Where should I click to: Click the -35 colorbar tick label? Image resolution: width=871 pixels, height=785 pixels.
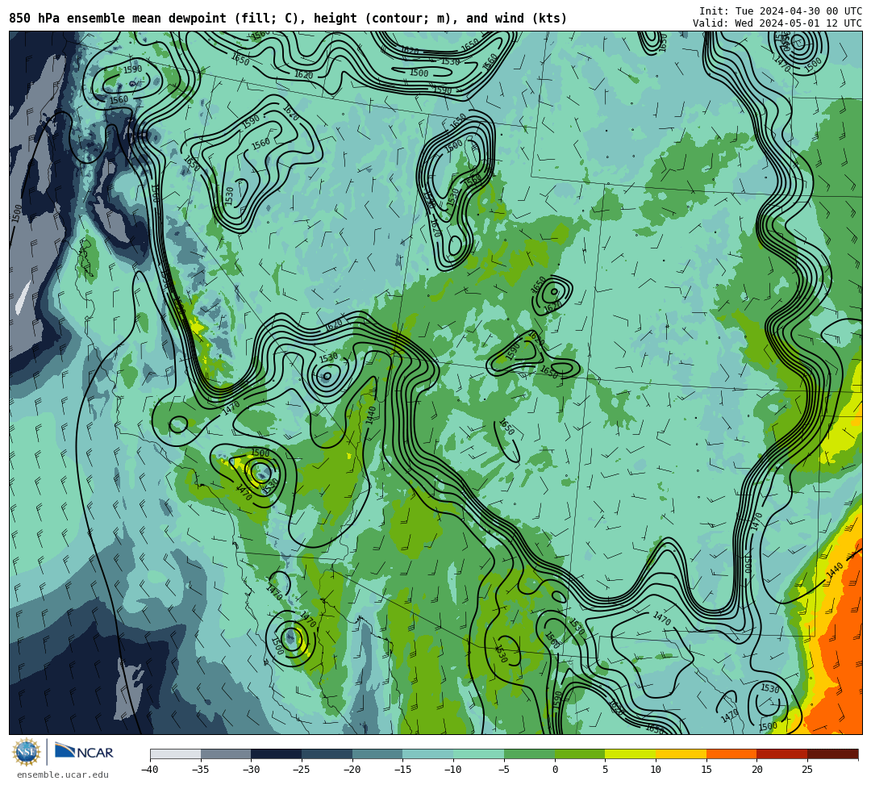[x=201, y=770]
